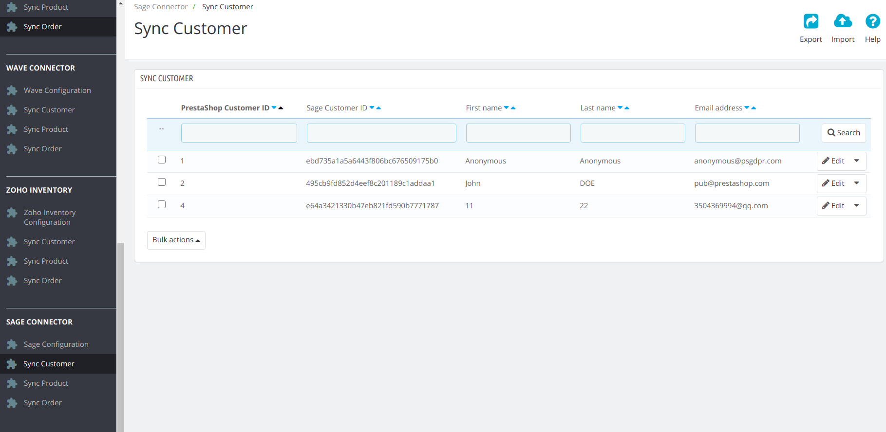Open Sync Product under Wave Connector
The image size is (886, 432).
point(46,129)
